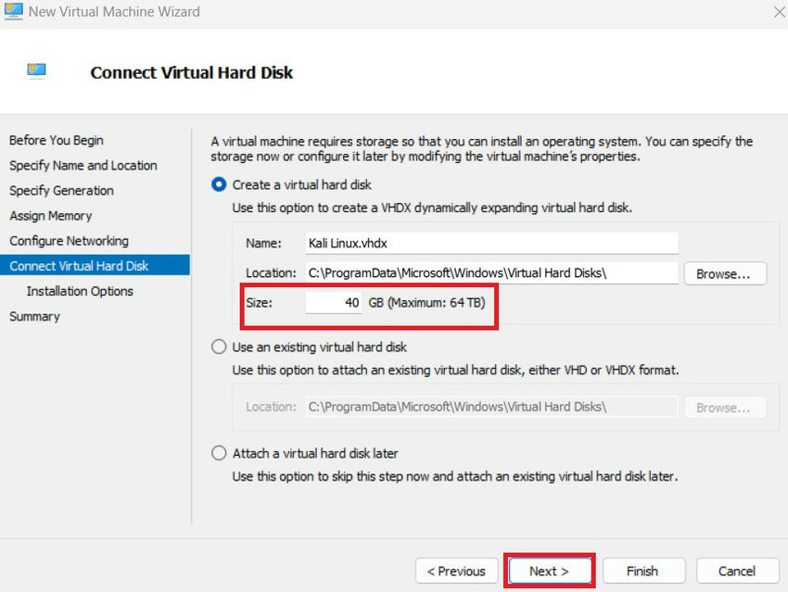
Task: Open the Configure Networking step
Action: [x=70, y=241]
